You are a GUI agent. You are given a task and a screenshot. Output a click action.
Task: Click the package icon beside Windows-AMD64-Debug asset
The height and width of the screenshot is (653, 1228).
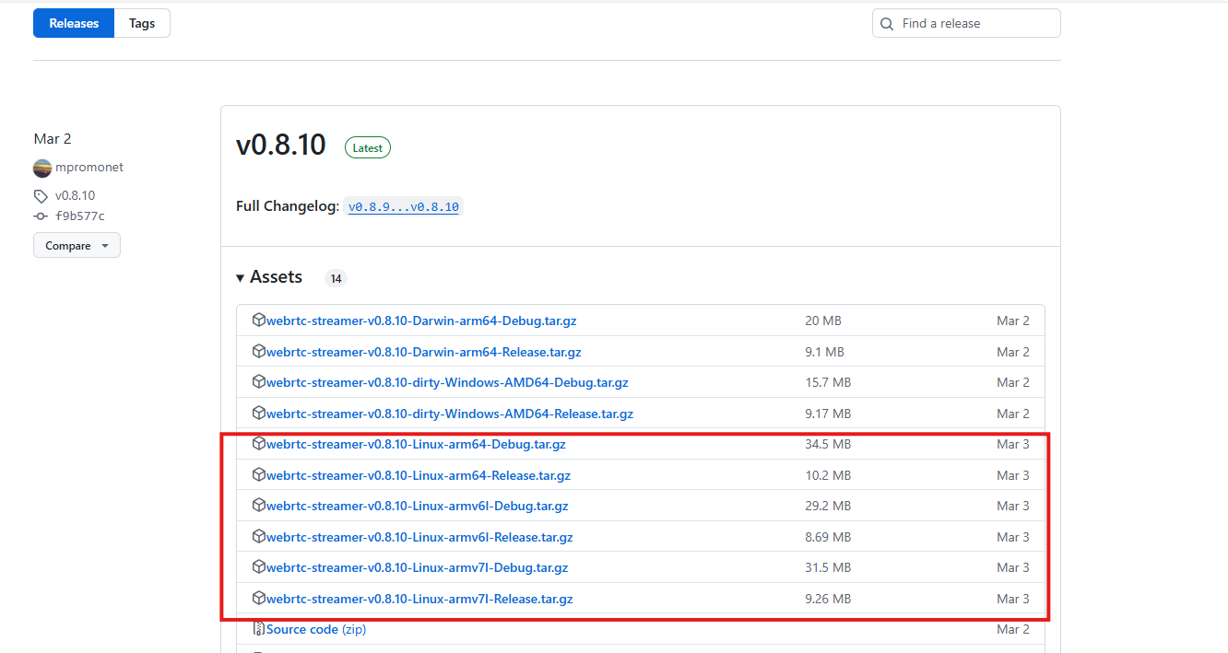(x=259, y=382)
